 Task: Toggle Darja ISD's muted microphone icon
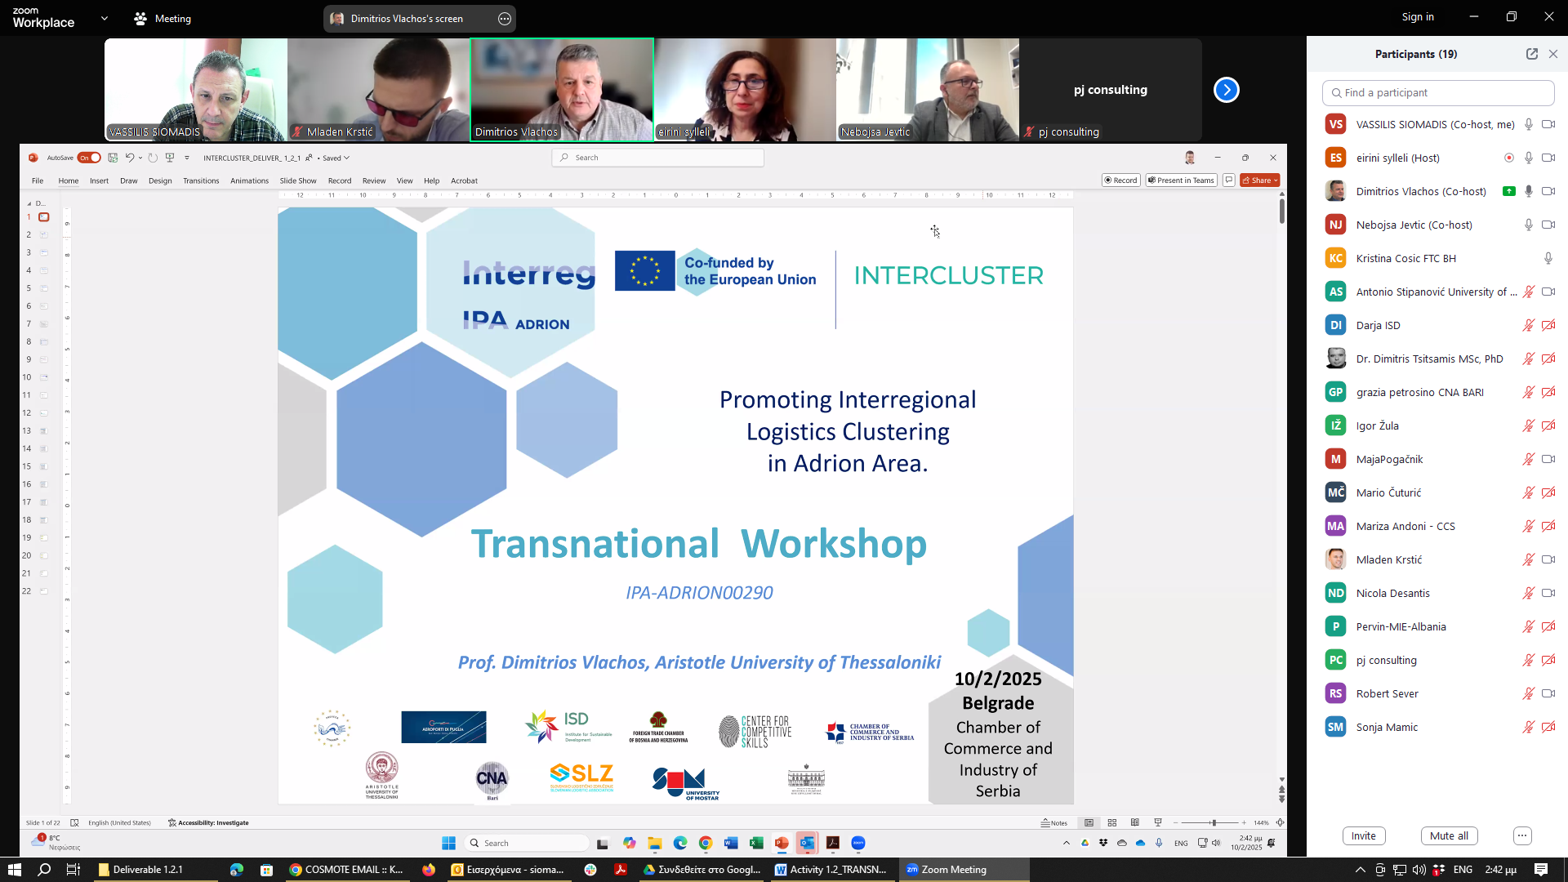point(1528,325)
